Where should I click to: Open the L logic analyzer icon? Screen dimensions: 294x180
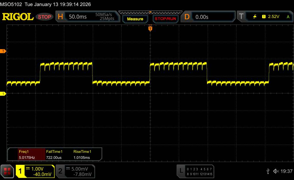click(x=181, y=171)
